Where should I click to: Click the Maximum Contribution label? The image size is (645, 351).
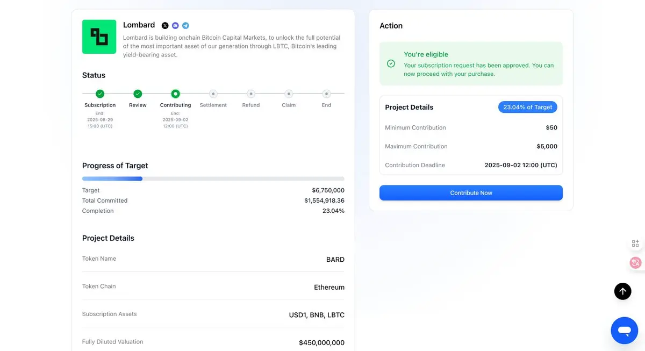tap(416, 146)
